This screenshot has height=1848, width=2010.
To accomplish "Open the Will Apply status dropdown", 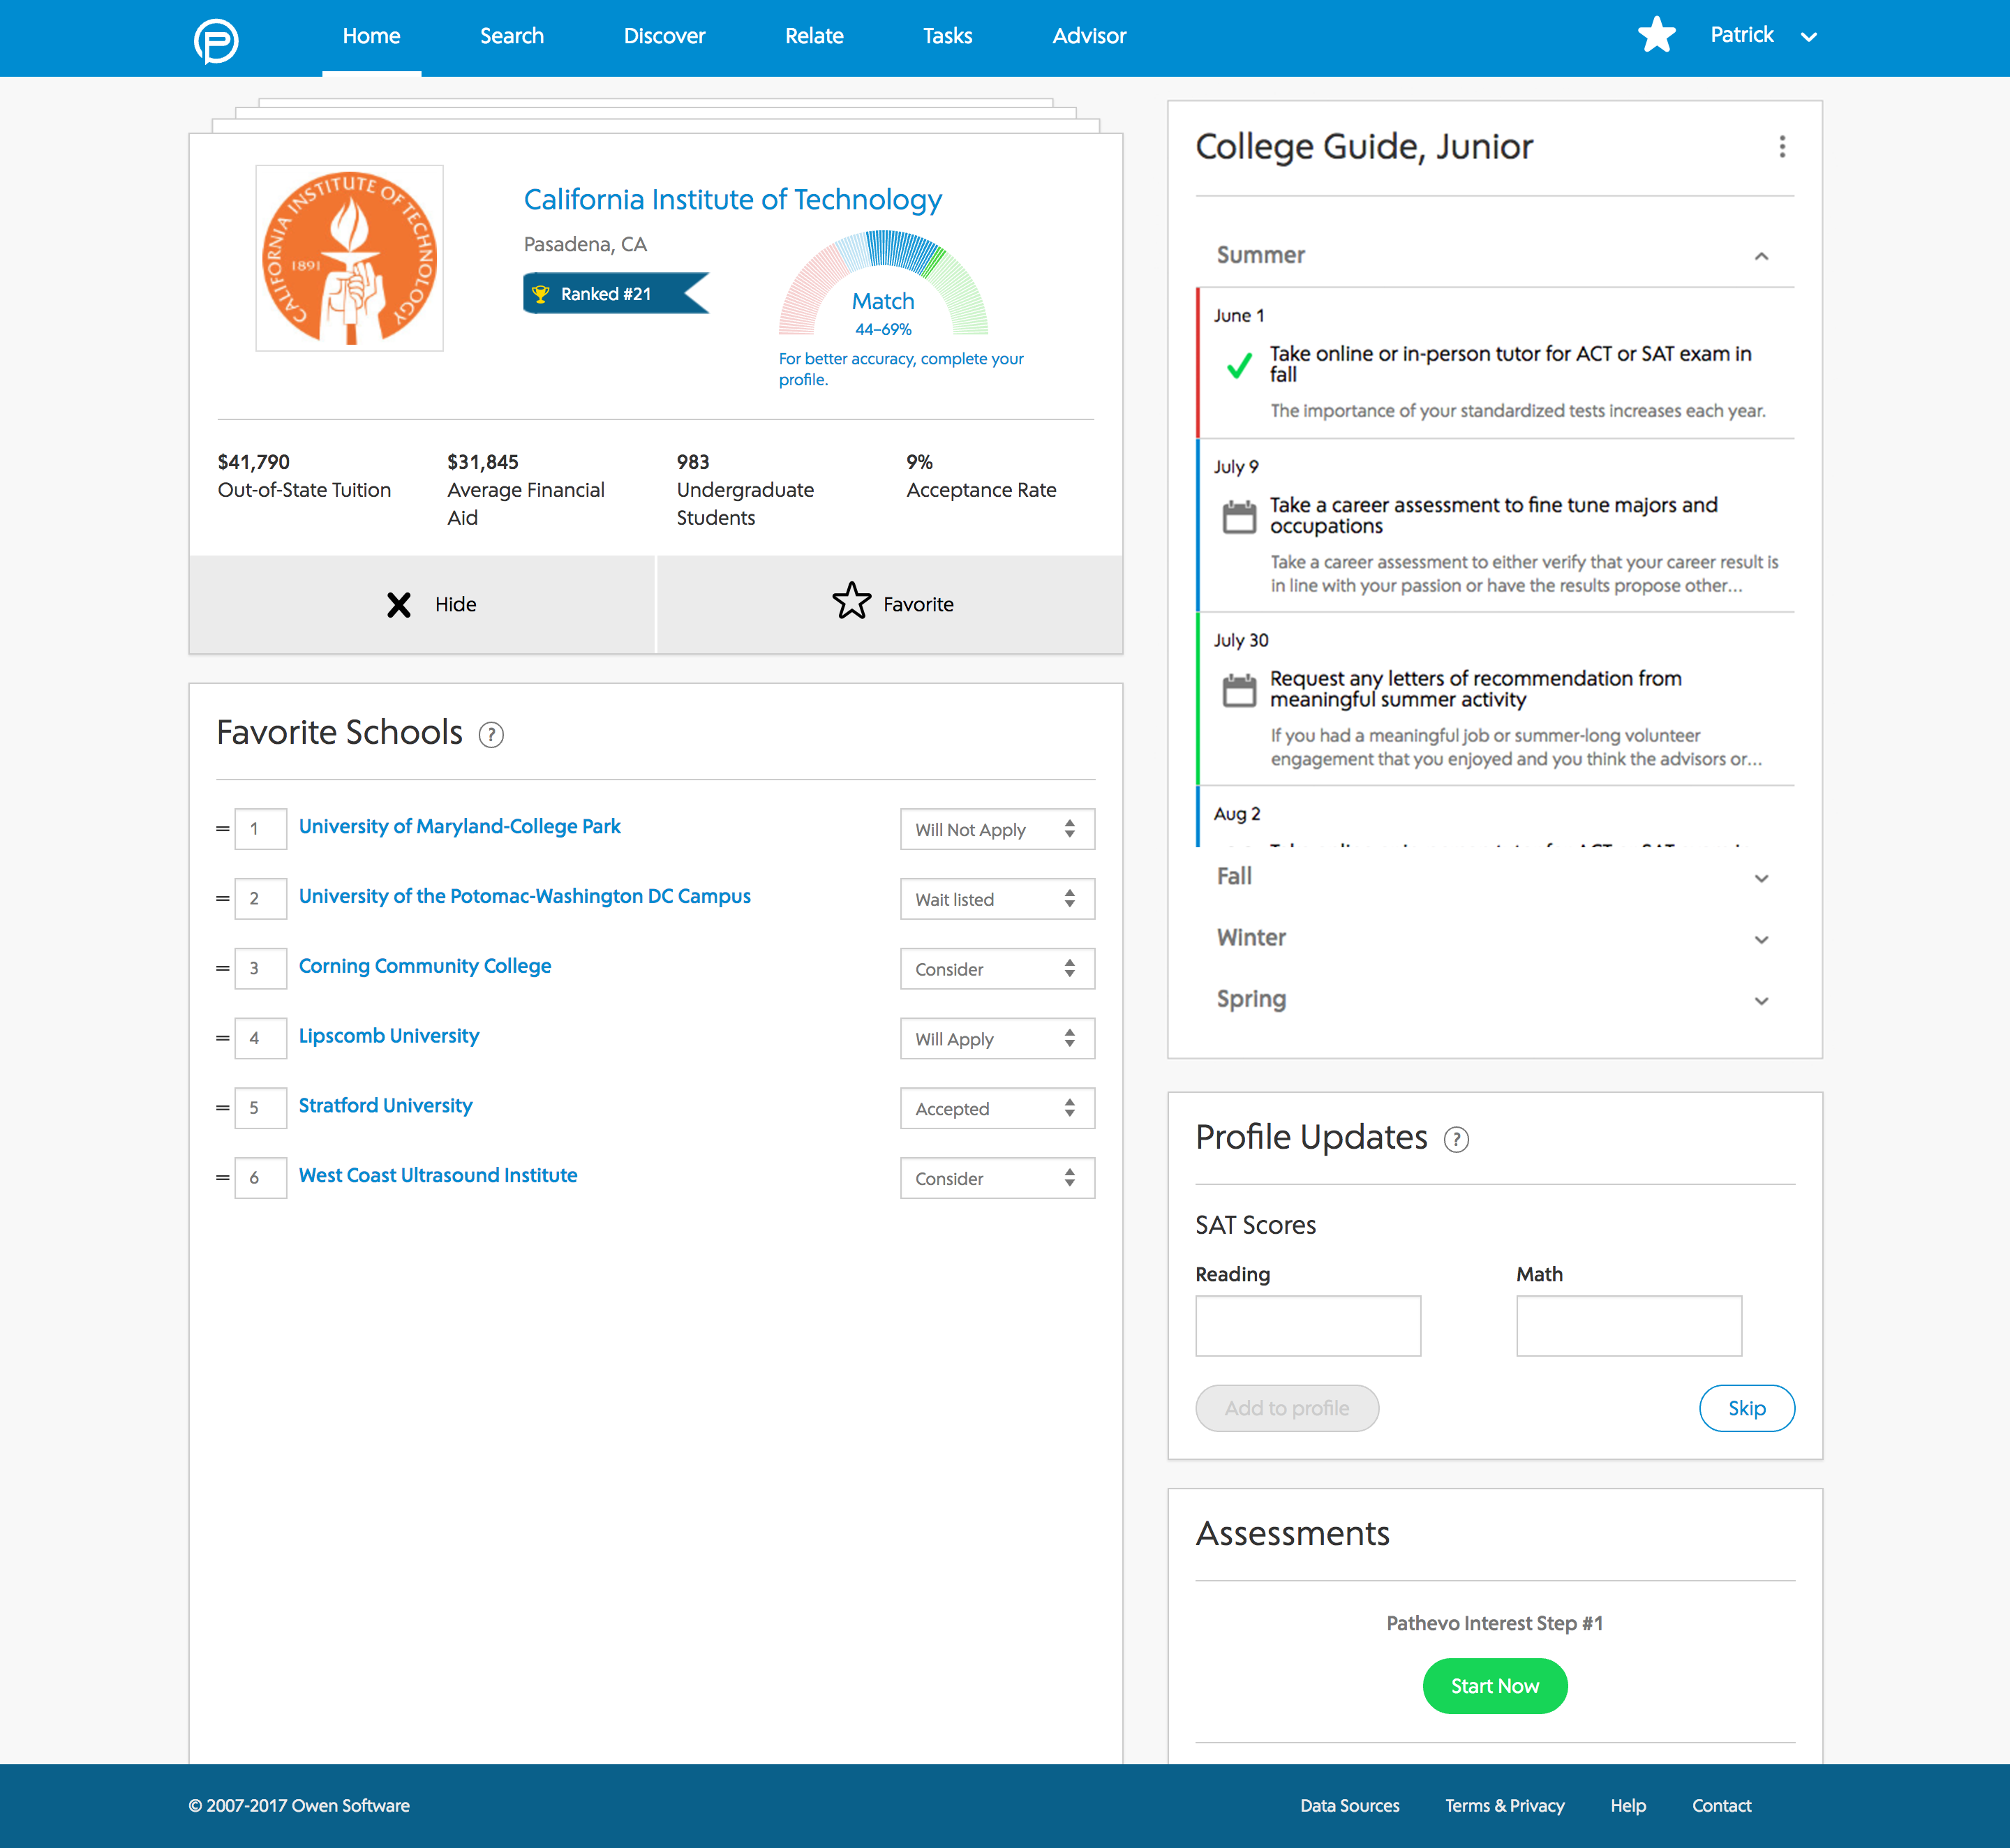I will point(997,1038).
